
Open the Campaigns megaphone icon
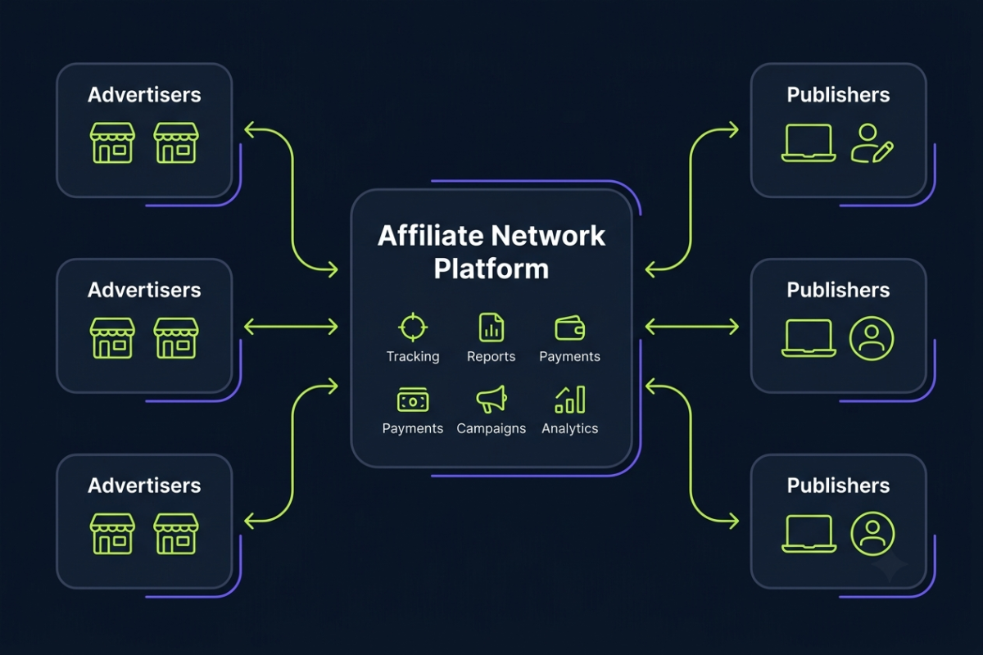click(x=491, y=400)
